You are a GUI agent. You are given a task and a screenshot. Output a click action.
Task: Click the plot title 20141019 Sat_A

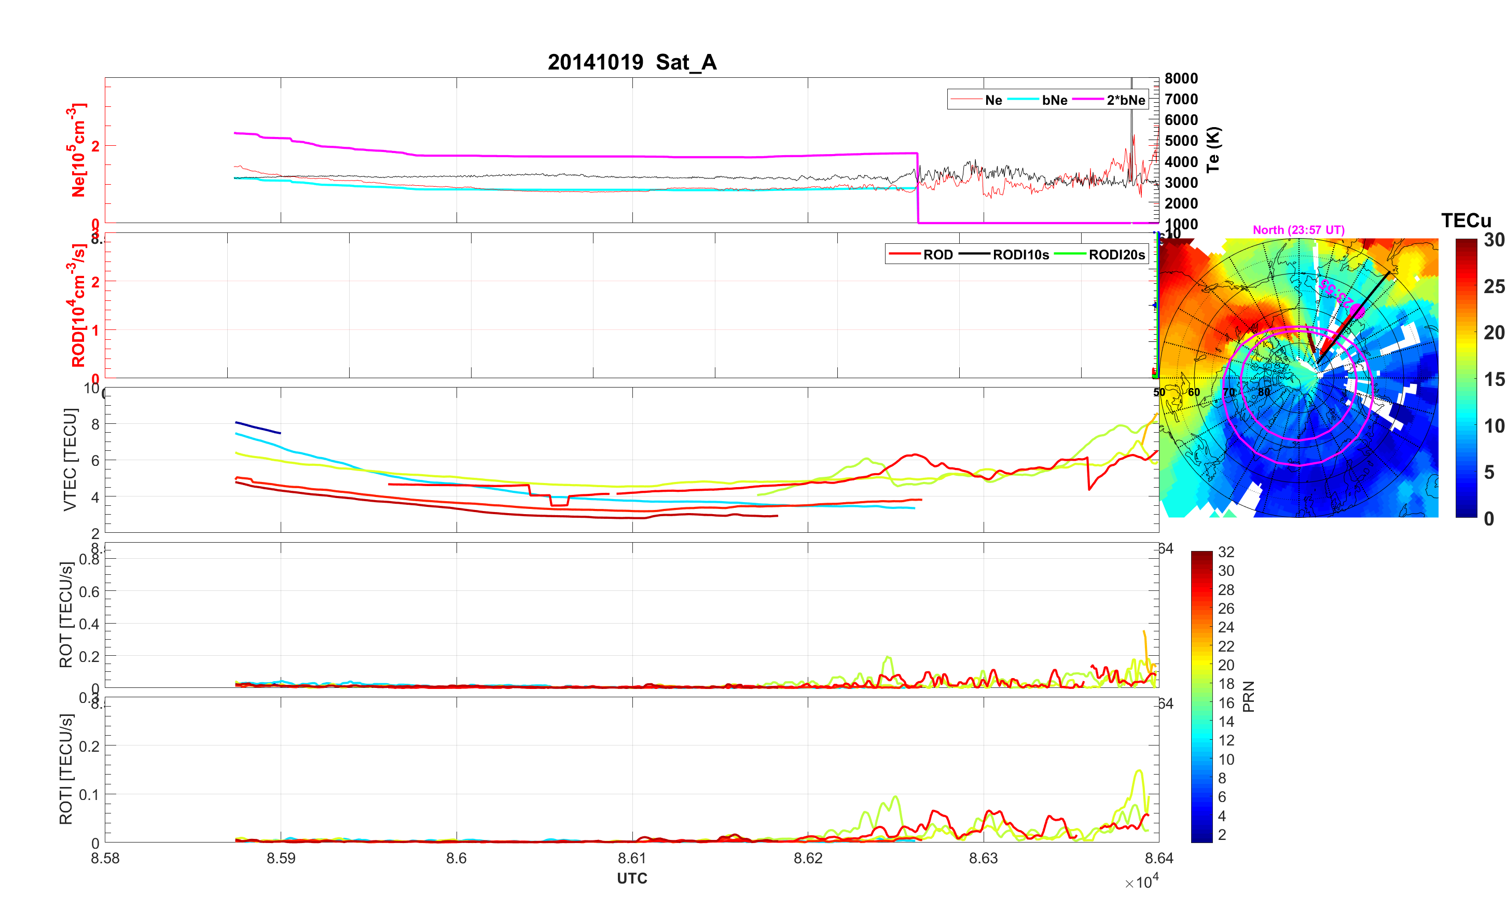click(x=631, y=62)
